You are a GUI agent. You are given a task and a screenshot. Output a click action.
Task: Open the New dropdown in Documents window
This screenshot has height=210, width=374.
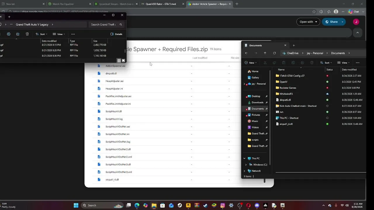point(250,63)
